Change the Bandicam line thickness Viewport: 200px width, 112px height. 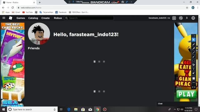(193, 82)
